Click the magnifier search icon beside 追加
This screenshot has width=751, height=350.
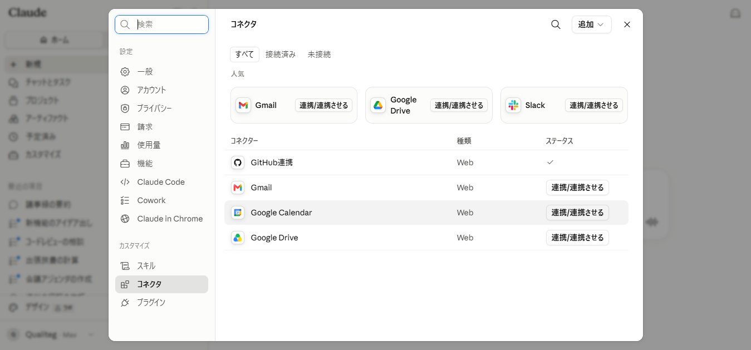(556, 24)
